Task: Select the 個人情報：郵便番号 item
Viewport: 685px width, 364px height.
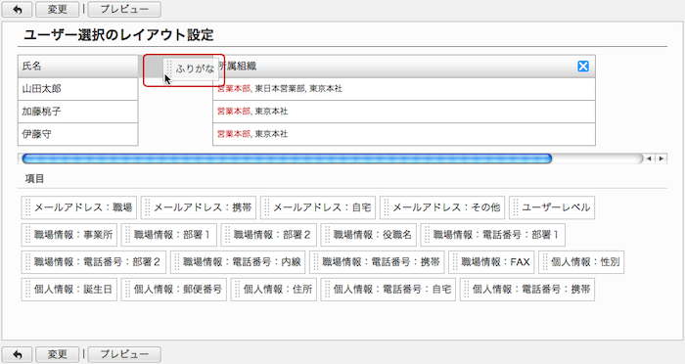Action: point(174,290)
